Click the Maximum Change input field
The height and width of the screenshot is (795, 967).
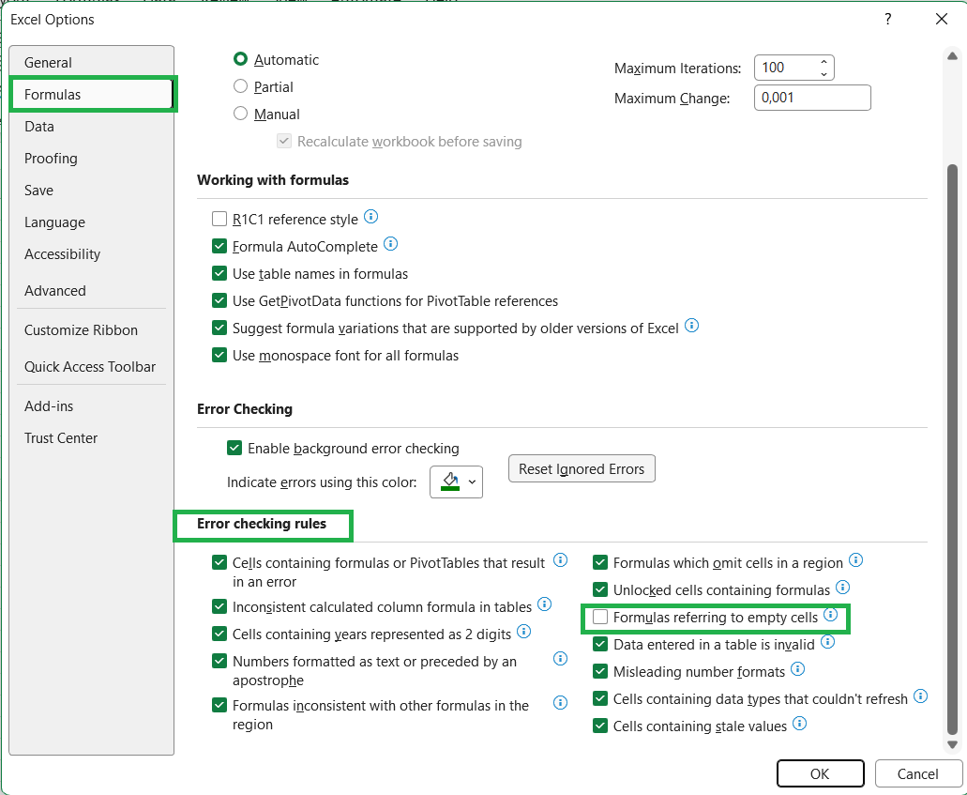point(812,98)
